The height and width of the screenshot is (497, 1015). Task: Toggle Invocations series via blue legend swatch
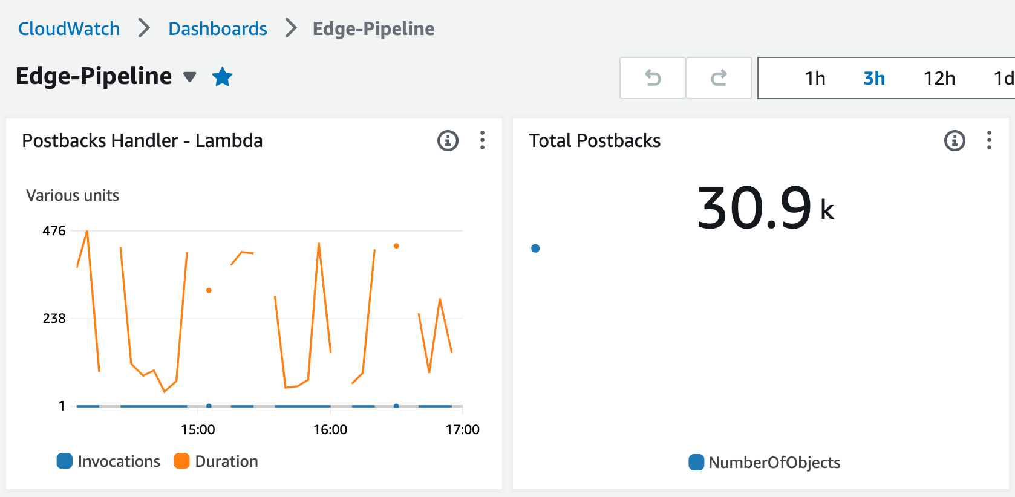65,461
